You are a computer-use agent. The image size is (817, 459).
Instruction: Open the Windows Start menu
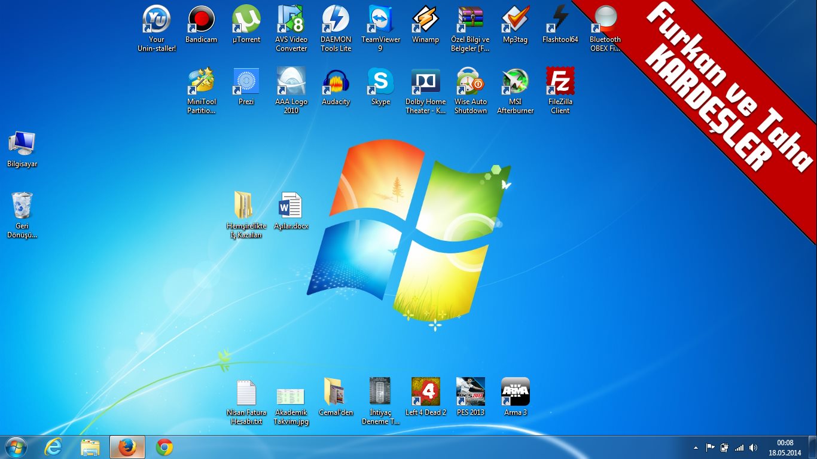point(16,447)
